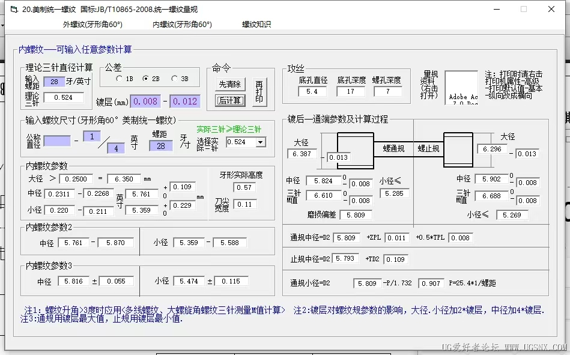Click the +0.5*TPL 0.008 field

[x=461, y=238]
